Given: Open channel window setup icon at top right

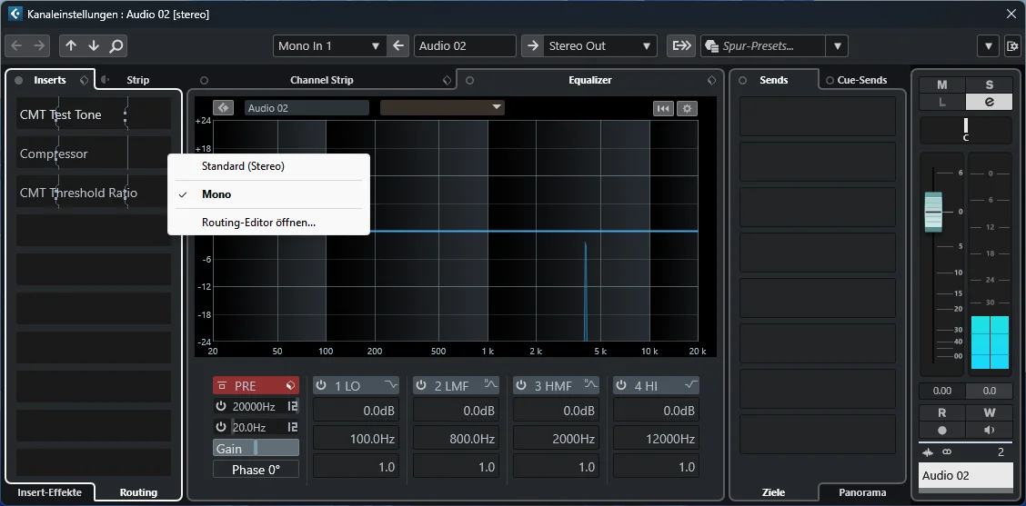Looking at the screenshot, I should [1012, 45].
